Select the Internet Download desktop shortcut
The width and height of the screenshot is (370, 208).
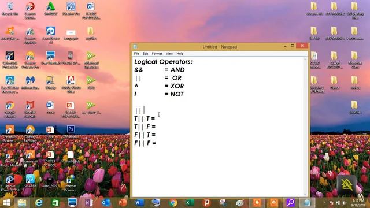click(x=71, y=183)
